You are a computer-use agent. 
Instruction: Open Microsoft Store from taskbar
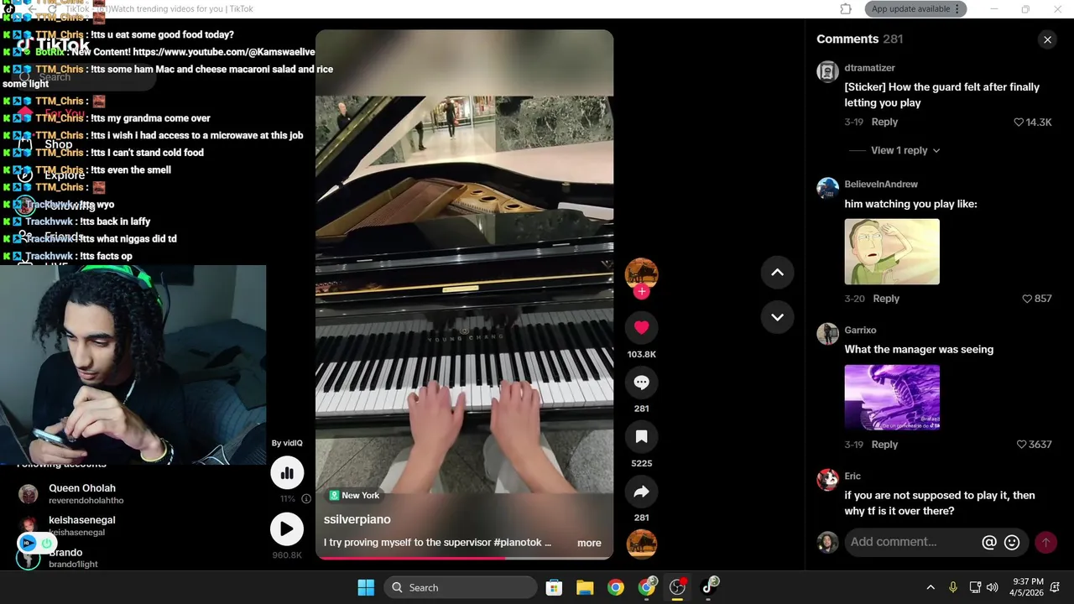[x=554, y=587]
